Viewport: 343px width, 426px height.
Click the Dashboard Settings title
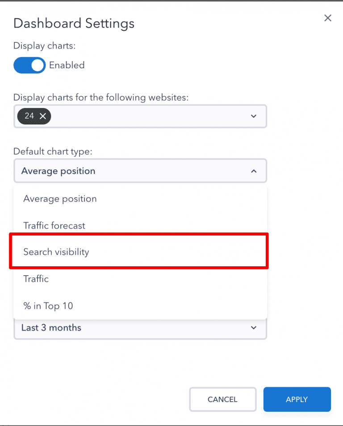pyautogui.click(x=74, y=23)
